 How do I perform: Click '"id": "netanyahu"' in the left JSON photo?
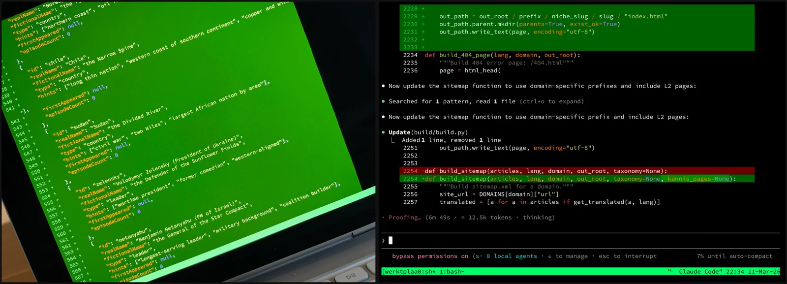[x=124, y=238]
